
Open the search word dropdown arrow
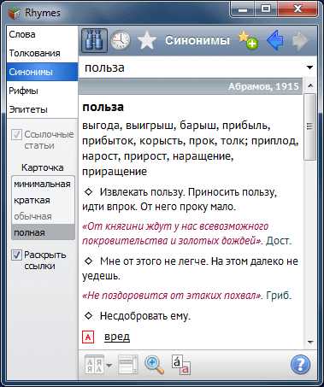tap(309, 67)
